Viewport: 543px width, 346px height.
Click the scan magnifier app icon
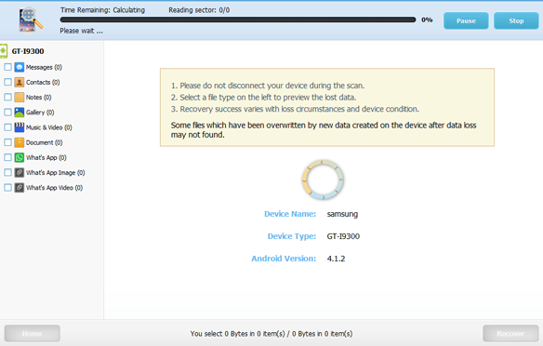[31, 20]
